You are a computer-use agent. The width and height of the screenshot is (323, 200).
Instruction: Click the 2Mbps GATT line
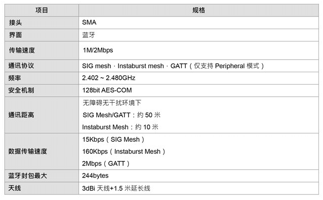coord(106,164)
